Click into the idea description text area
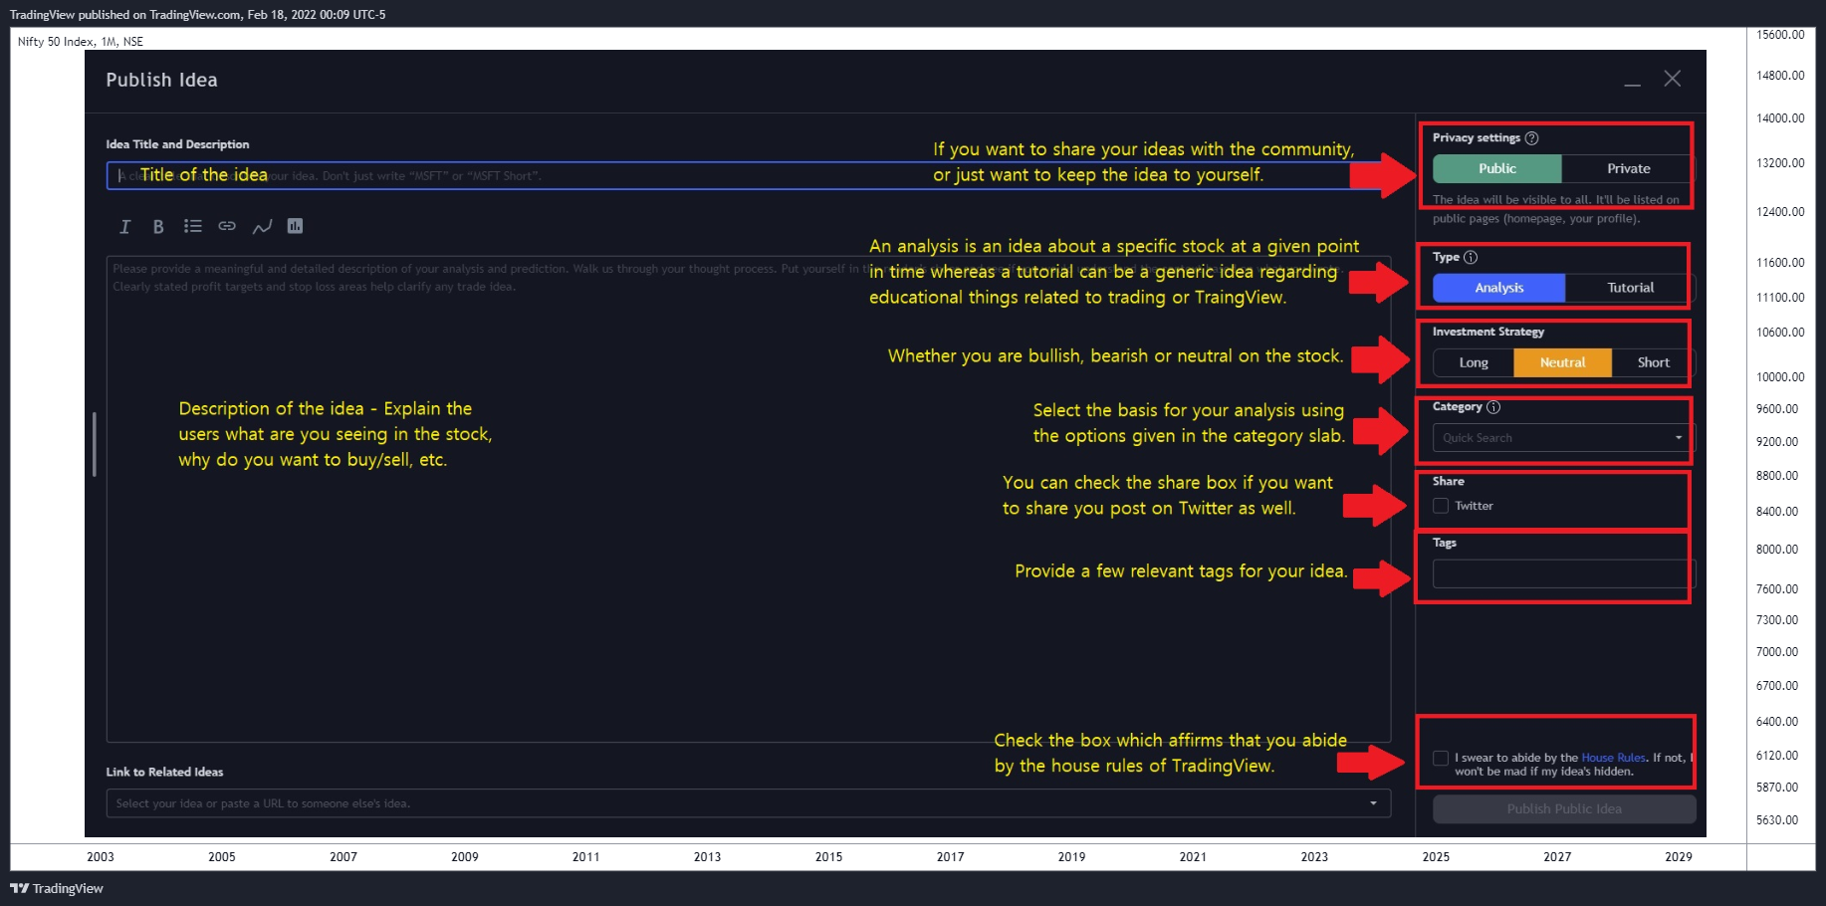The width and height of the screenshot is (1826, 906). [748, 499]
